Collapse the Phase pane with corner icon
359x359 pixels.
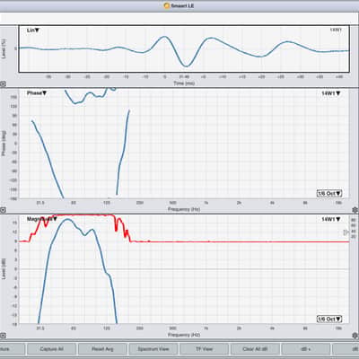click(x=3, y=210)
